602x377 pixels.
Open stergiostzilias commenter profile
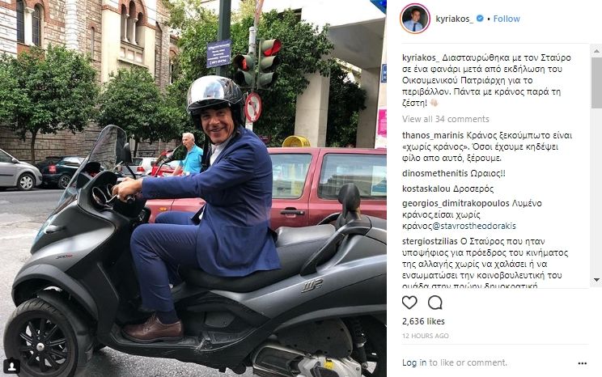pos(430,241)
